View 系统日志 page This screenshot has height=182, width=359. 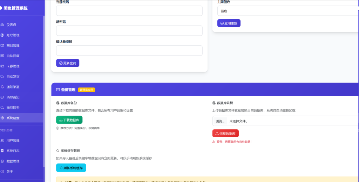click(21, 151)
